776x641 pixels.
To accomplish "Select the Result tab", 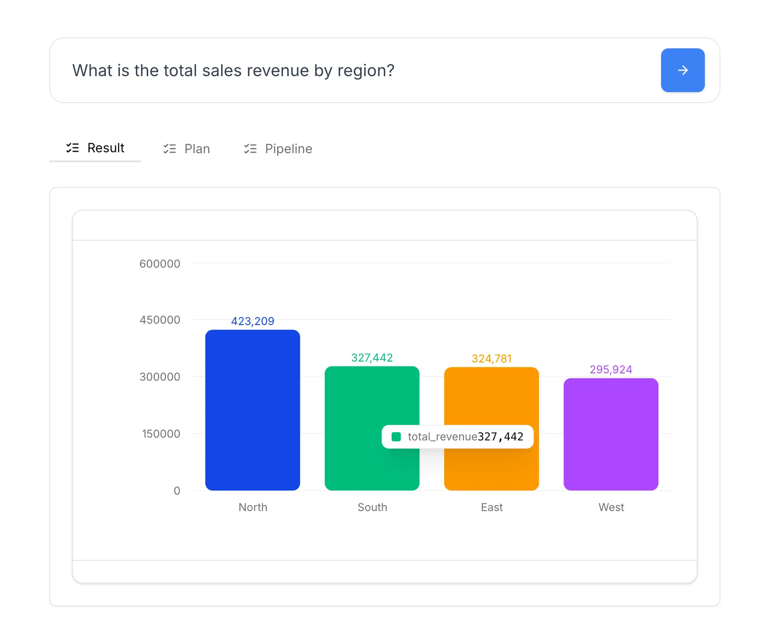I will 105,148.
